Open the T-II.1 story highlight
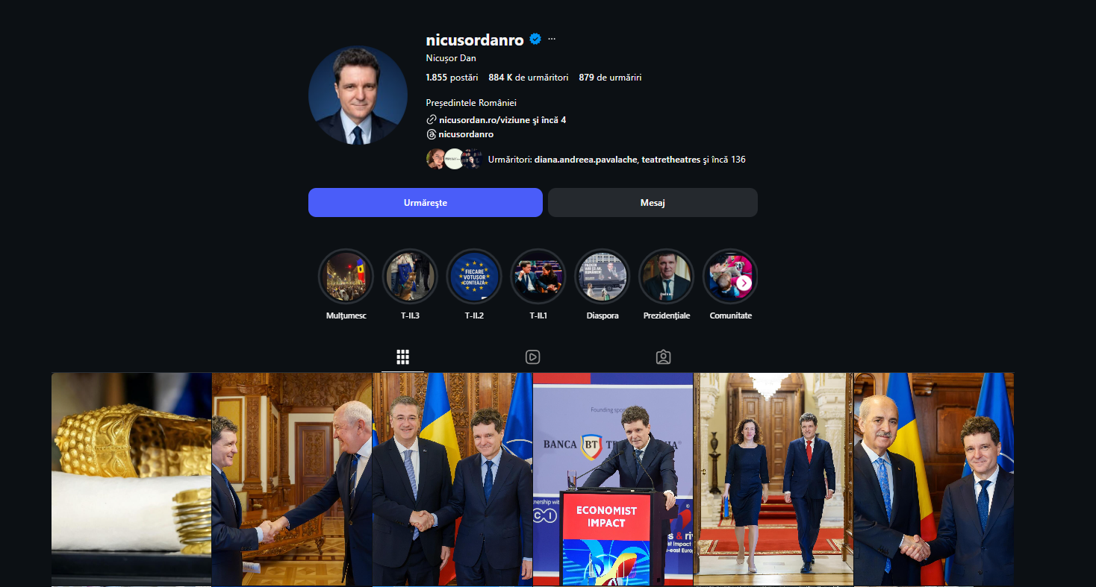Viewport: 1096px width, 587px height. coord(538,277)
